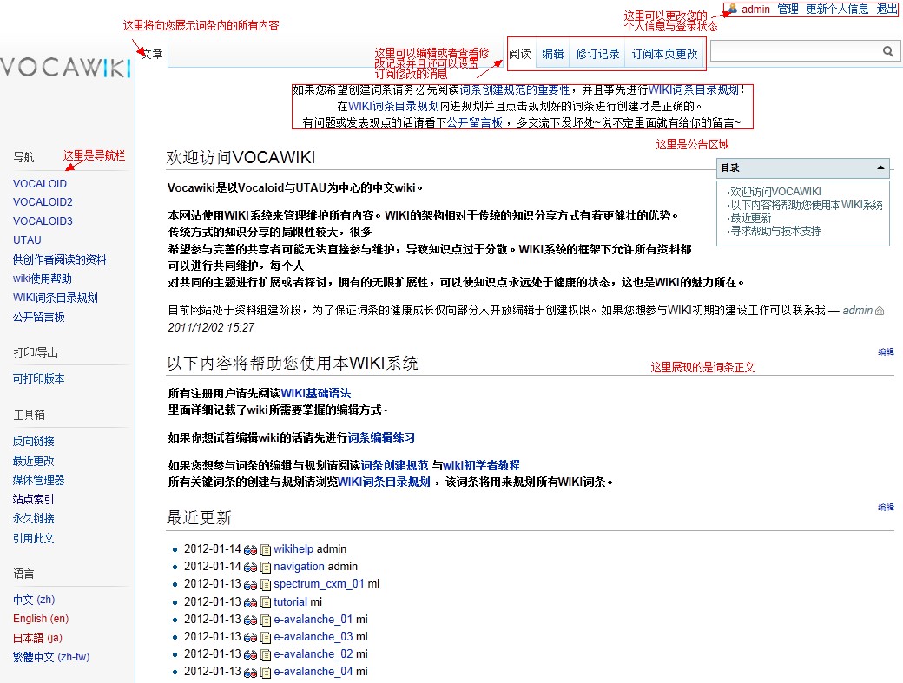This screenshot has width=903, height=683.
Task: Open the wiki初学者教程 link
Action: pos(481,465)
